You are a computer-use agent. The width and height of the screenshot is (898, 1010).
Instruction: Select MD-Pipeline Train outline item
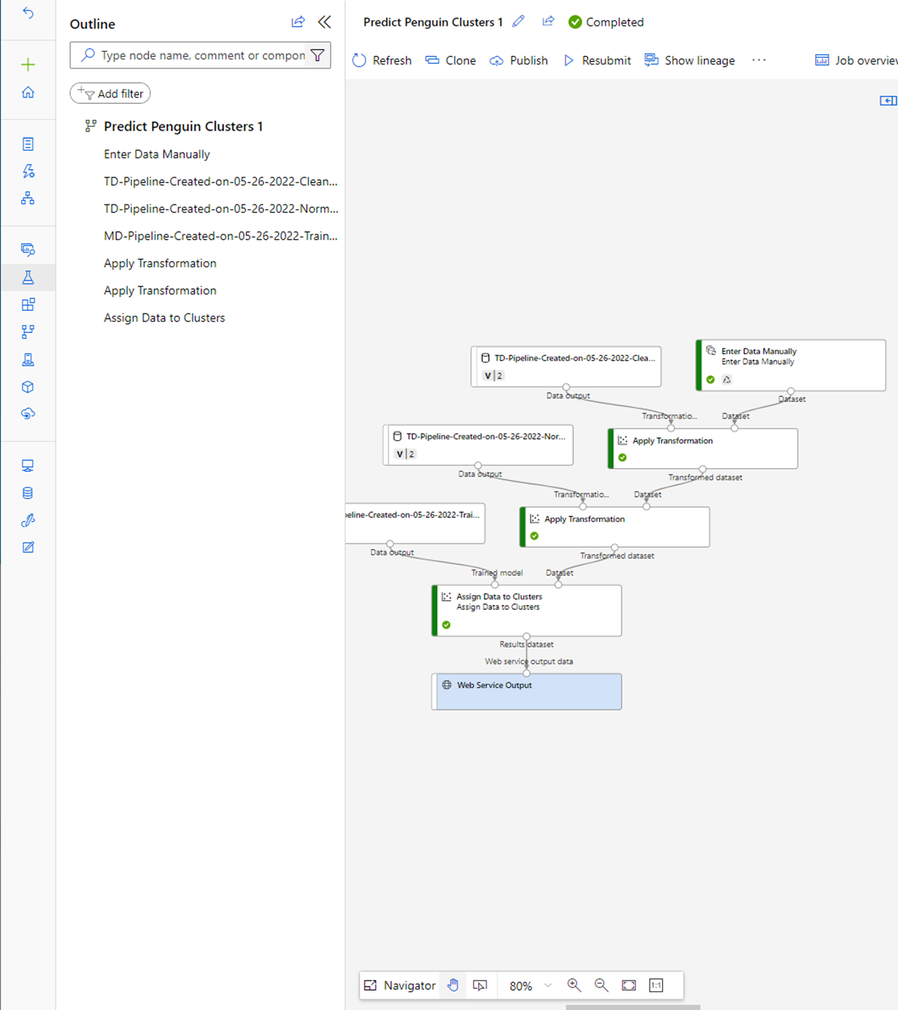[220, 236]
